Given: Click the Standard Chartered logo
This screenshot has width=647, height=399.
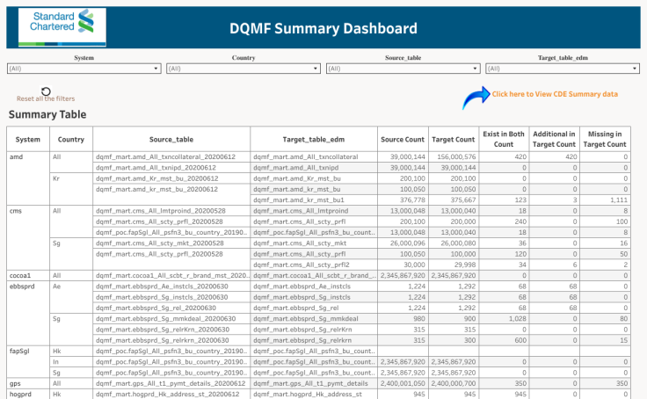Looking at the screenshot, I should (56, 27).
